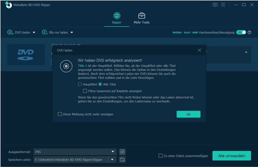Open the Ausgabeformat PS5 dropdown

click(x=75, y=152)
